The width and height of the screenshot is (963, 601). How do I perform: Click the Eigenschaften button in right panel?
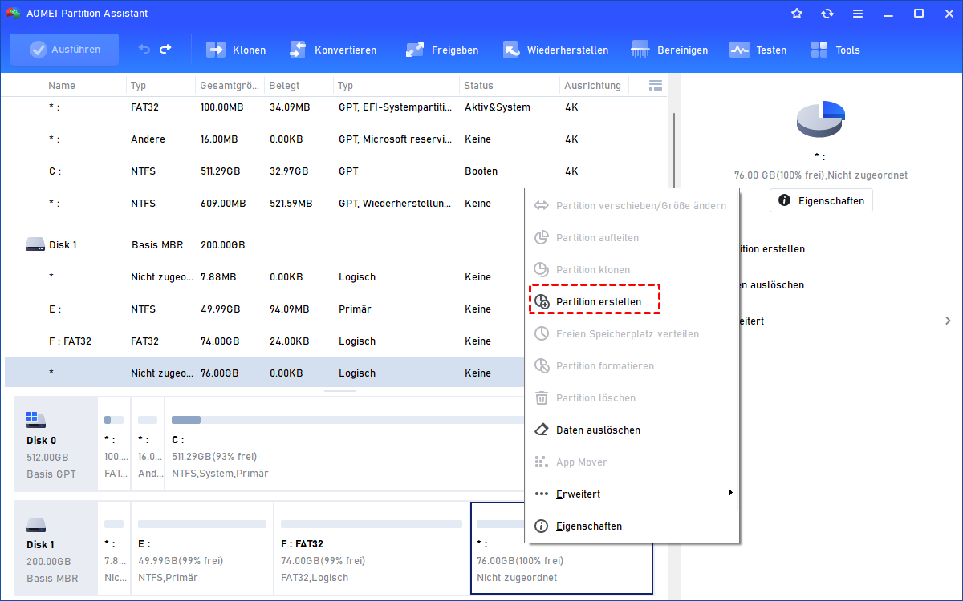(x=821, y=201)
